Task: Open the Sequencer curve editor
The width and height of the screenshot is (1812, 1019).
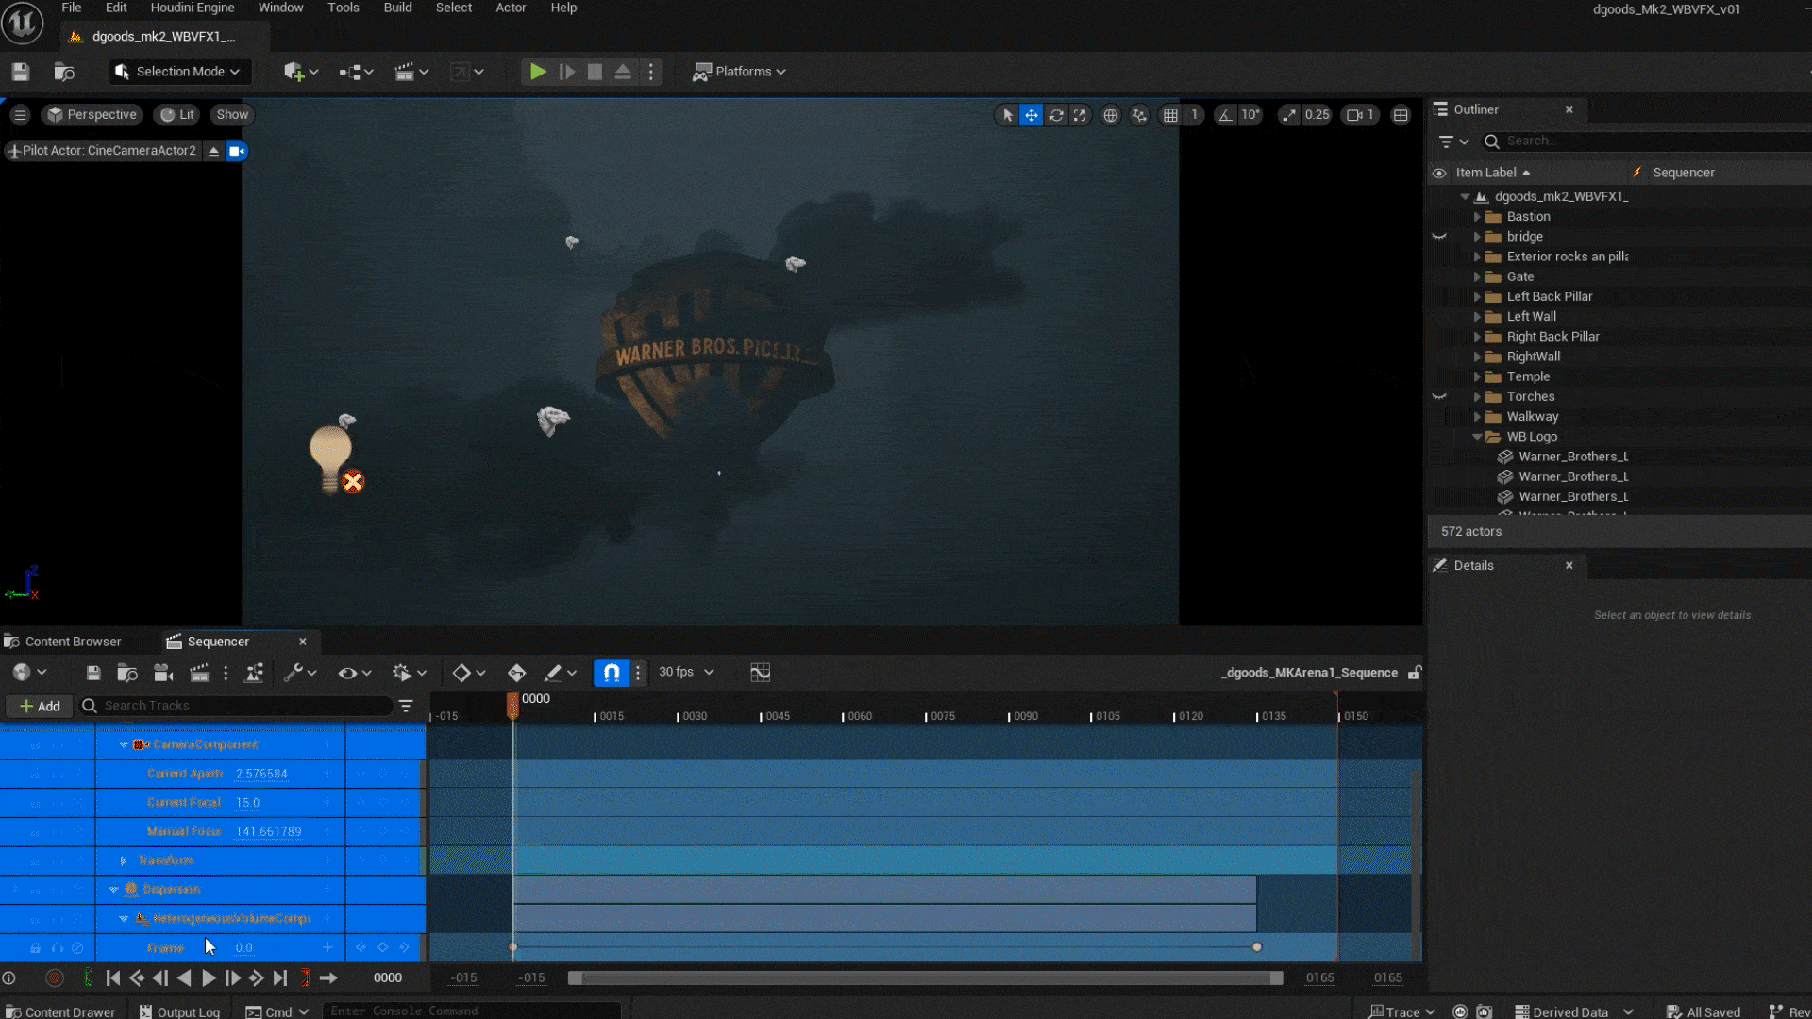Action: tap(761, 673)
